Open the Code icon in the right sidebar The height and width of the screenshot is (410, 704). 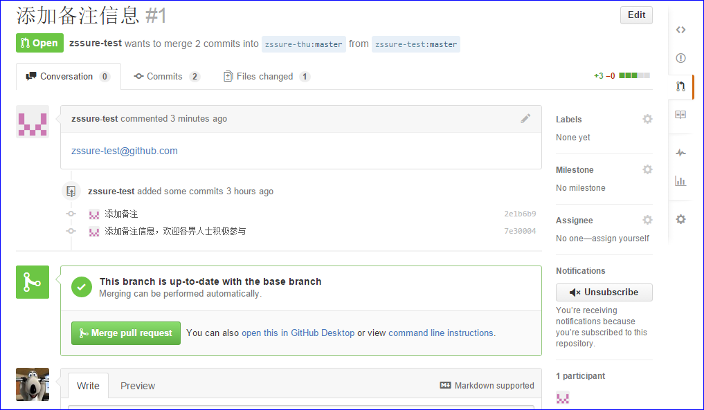pyautogui.click(x=680, y=30)
